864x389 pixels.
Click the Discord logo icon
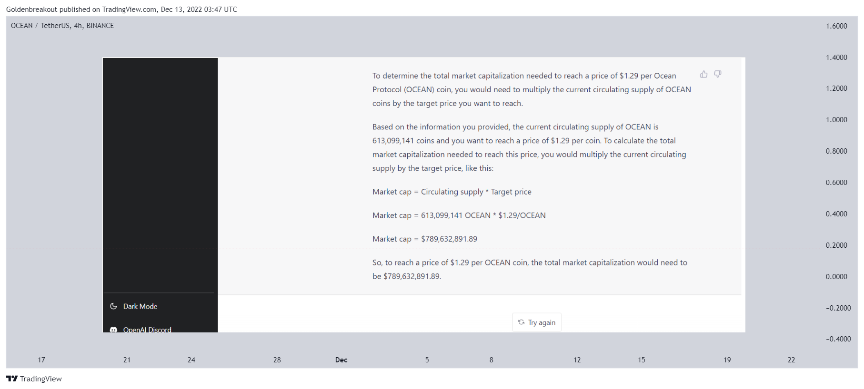pos(113,330)
